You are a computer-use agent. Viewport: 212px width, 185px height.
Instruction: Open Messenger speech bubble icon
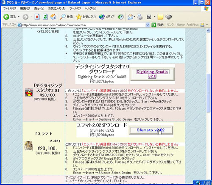coord(168,17)
